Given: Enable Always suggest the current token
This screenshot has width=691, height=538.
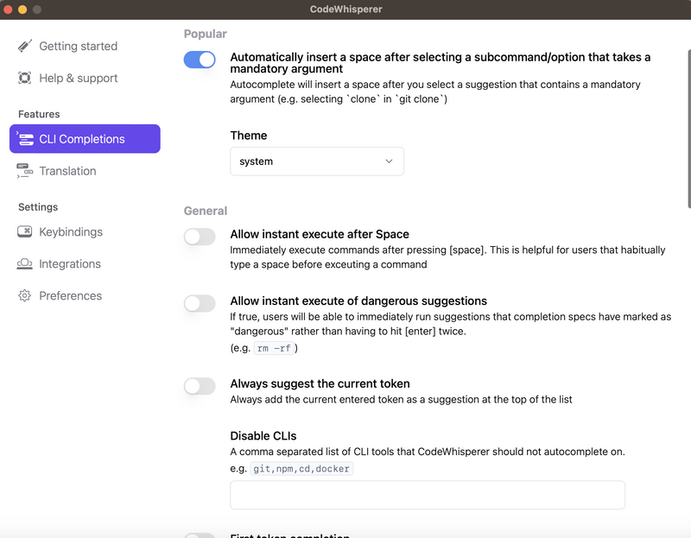Looking at the screenshot, I should 200,386.
